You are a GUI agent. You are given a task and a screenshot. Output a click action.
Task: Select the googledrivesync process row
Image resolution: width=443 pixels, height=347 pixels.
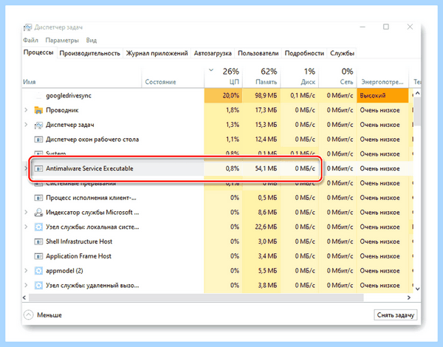tap(218, 95)
